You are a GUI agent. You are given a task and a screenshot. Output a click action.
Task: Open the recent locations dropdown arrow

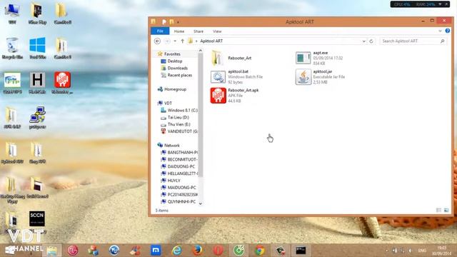point(175,41)
